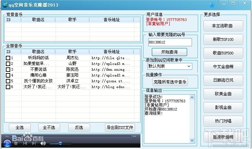Click the player seek progress bar
252x149 pixels.
pos(72,136)
